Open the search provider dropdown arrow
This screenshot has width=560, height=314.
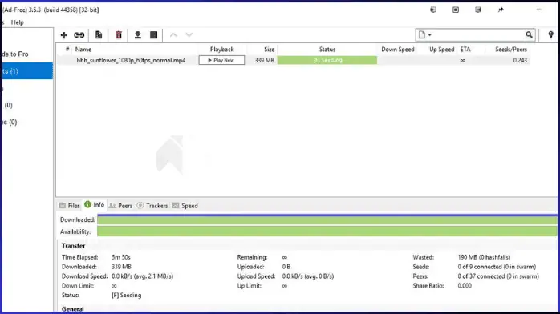pos(430,35)
